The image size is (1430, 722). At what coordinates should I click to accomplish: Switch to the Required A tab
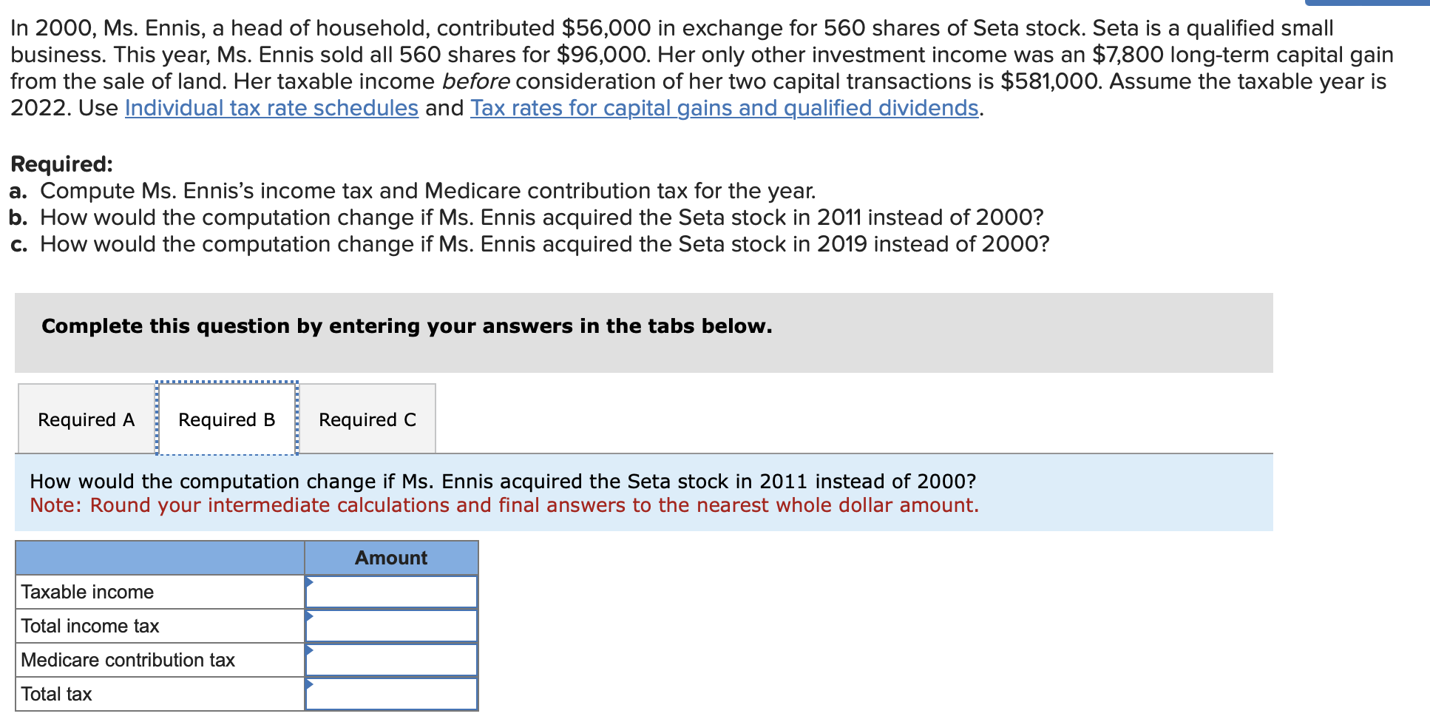click(x=86, y=419)
